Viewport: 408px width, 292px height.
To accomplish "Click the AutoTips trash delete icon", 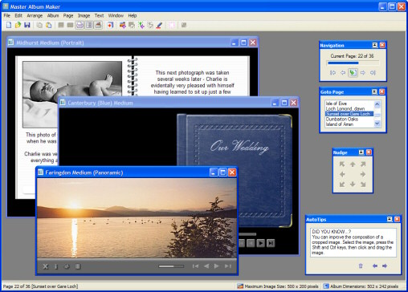I will [x=361, y=266].
